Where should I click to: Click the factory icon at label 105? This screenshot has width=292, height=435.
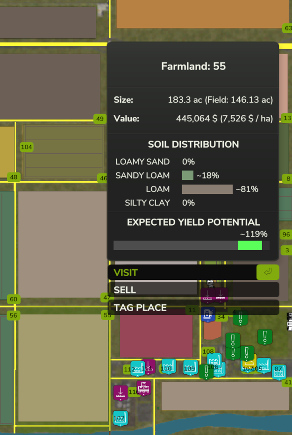tap(264, 365)
